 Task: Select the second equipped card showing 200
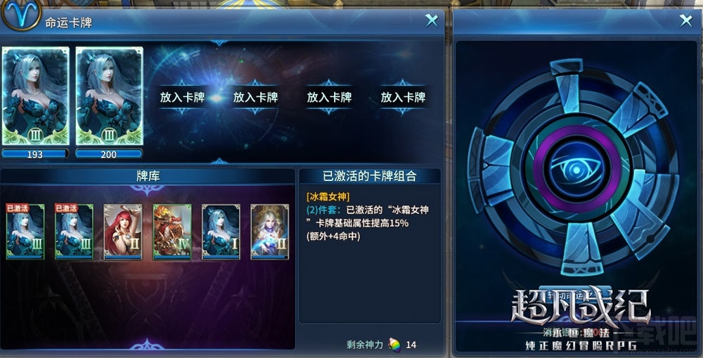[110, 96]
